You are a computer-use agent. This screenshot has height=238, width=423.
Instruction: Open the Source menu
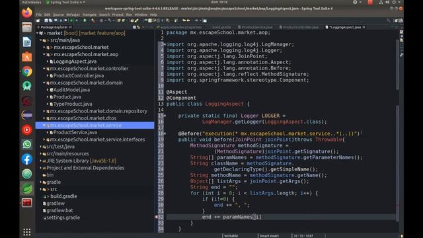[x=58, y=15]
